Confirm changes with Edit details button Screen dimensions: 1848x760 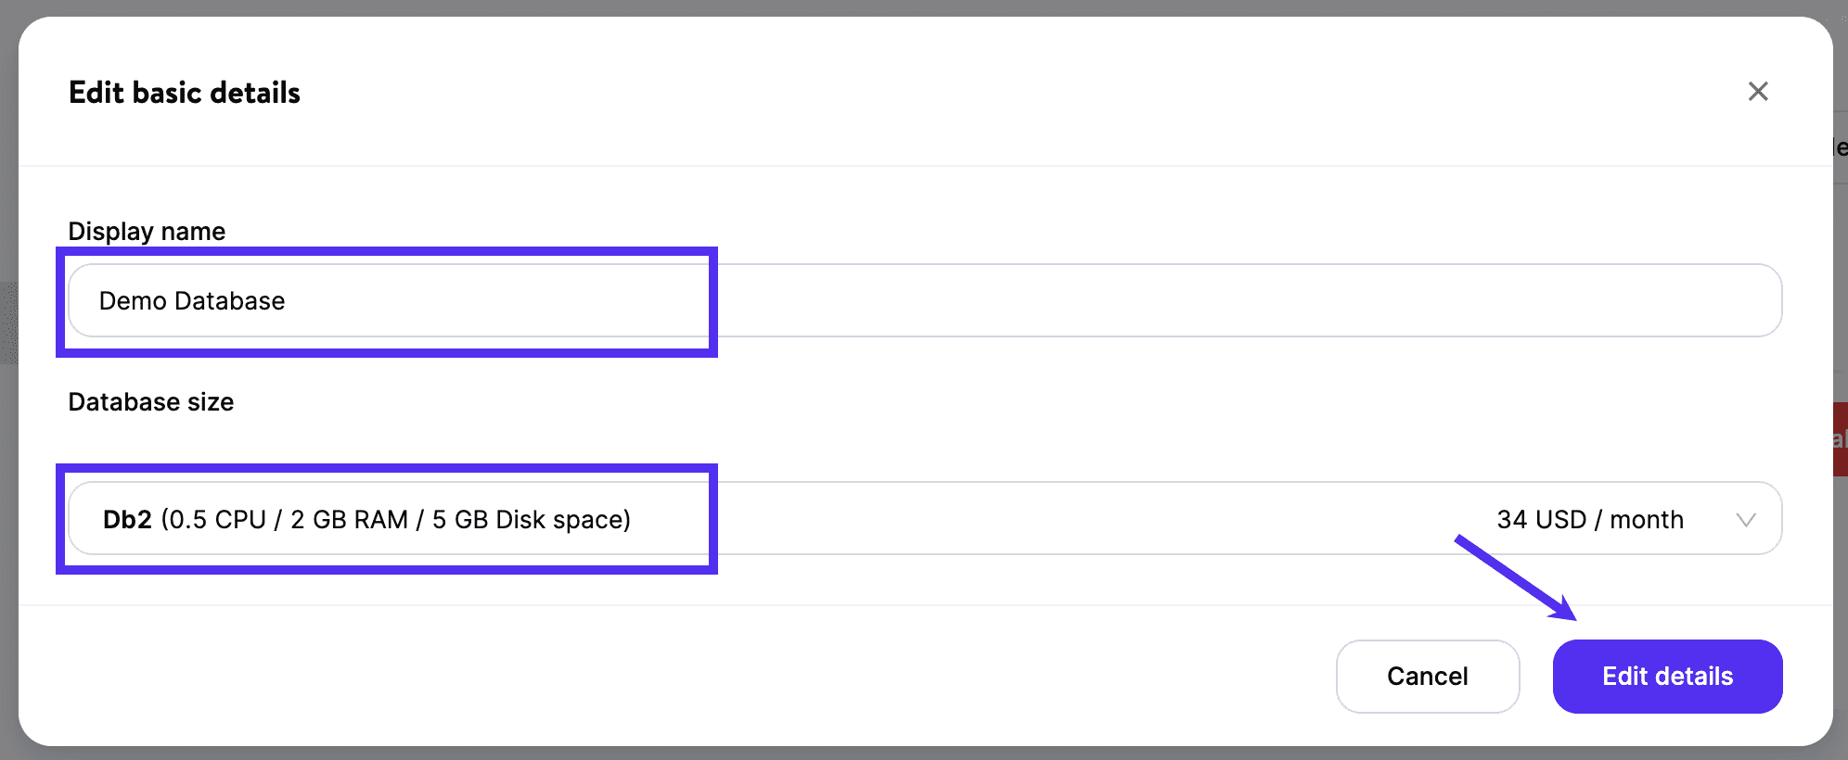pyautogui.click(x=1667, y=677)
